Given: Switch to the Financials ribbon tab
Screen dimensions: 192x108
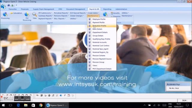Looking at the screenshot, I should click(25, 9).
